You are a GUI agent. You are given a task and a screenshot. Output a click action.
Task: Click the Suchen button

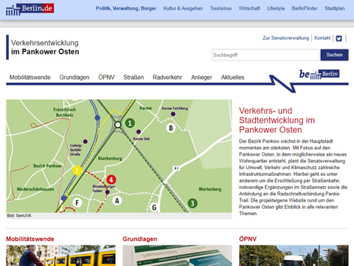334,55
